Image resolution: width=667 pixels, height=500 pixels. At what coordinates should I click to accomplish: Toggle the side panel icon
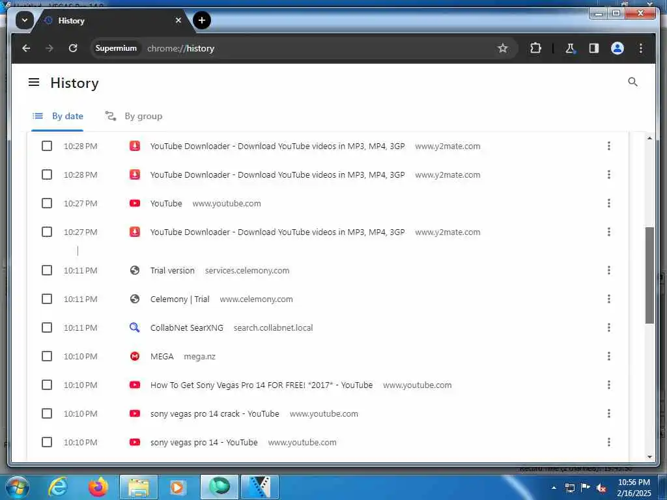click(x=594, y=48)
